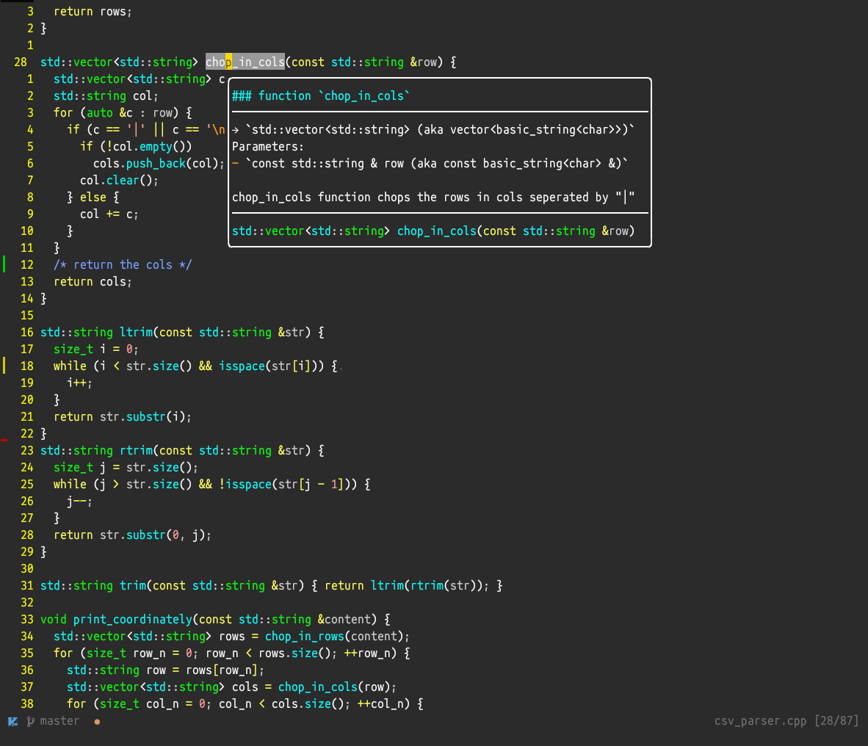This screenshot has width=868, height=746.
Task: Click the 'std::string col;' declaration
Action: [x=106, y=95]
